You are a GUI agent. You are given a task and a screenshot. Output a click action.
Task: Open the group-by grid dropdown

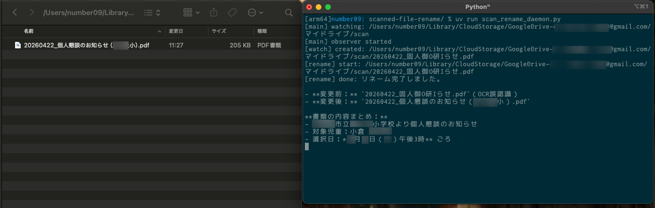click(x=191, y=13)
